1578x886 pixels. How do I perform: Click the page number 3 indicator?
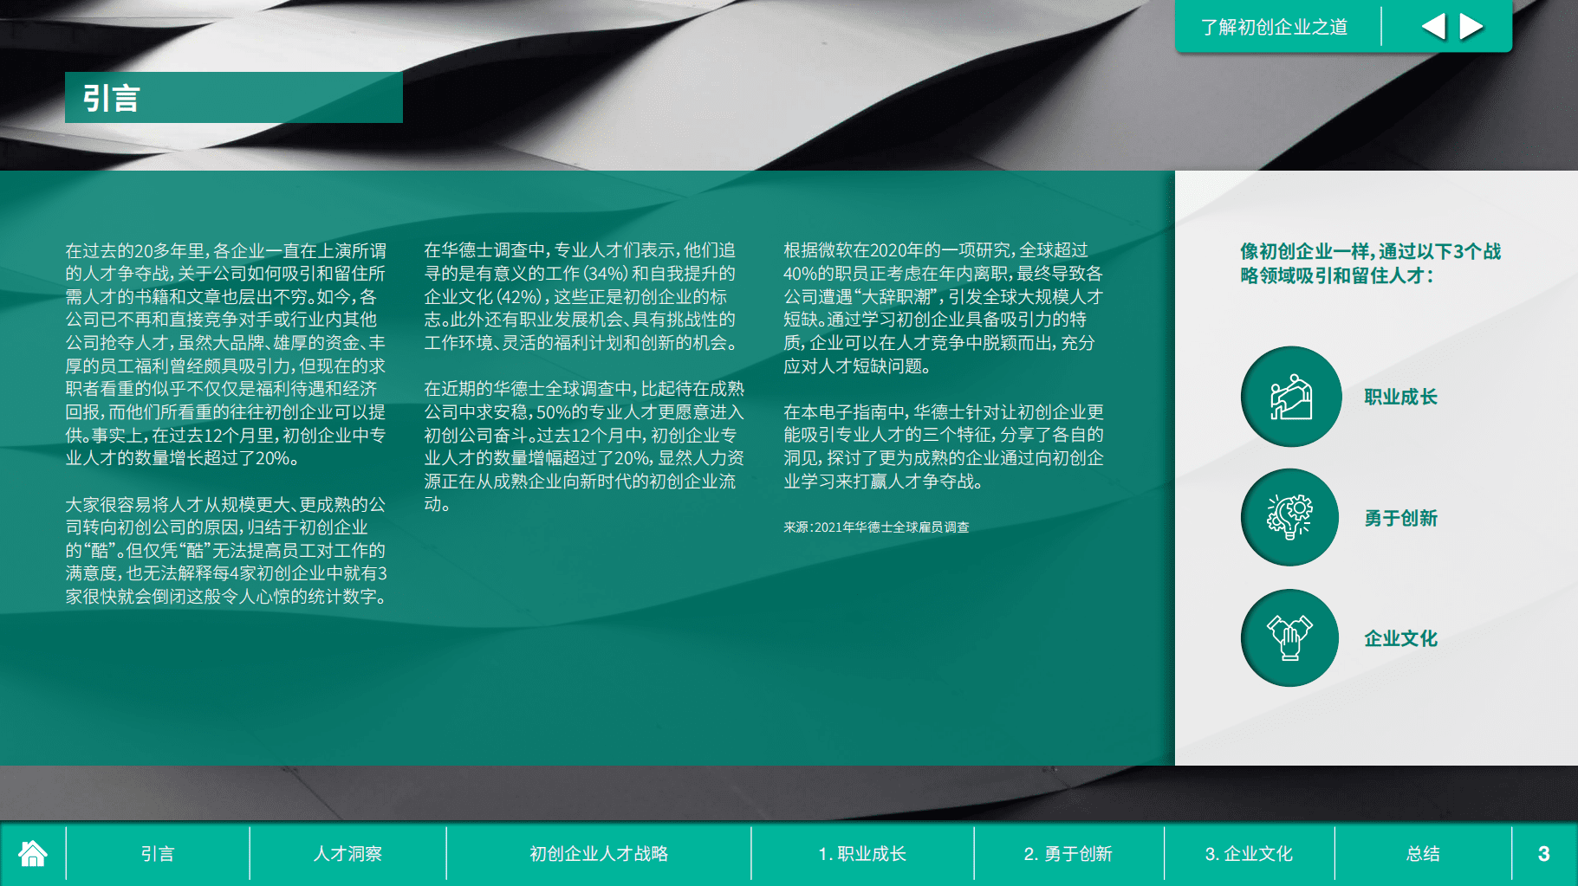(1542, 854)
